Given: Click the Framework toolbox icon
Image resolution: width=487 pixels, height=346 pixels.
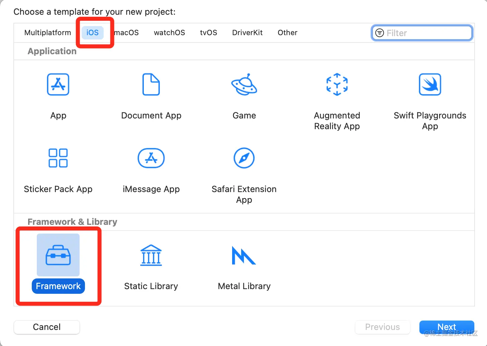Looking at the screenshot, I should pyautogui.click(x=58, y=255).
